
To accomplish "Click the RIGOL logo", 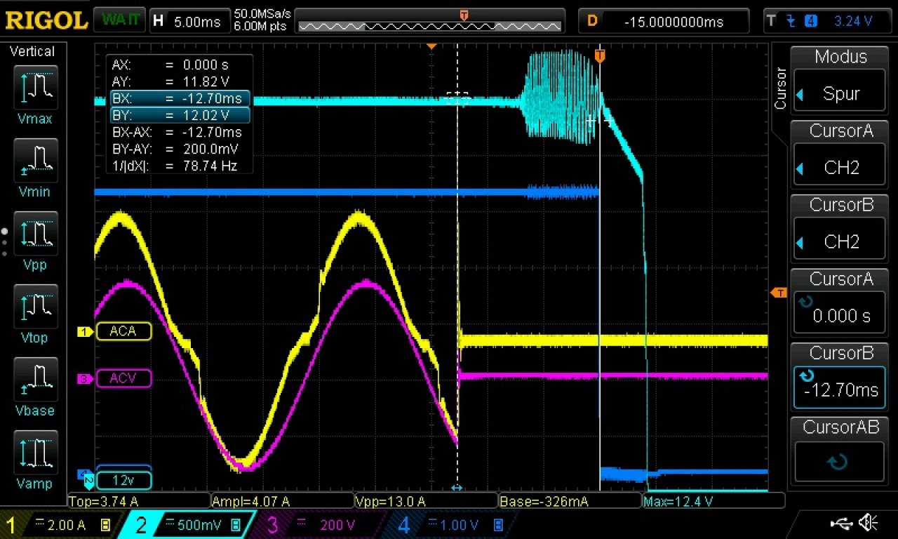I will pyautogui.click(x=46, y=19).
